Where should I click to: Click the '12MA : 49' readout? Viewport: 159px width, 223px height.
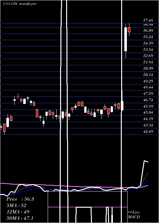(x=18, y=212)
